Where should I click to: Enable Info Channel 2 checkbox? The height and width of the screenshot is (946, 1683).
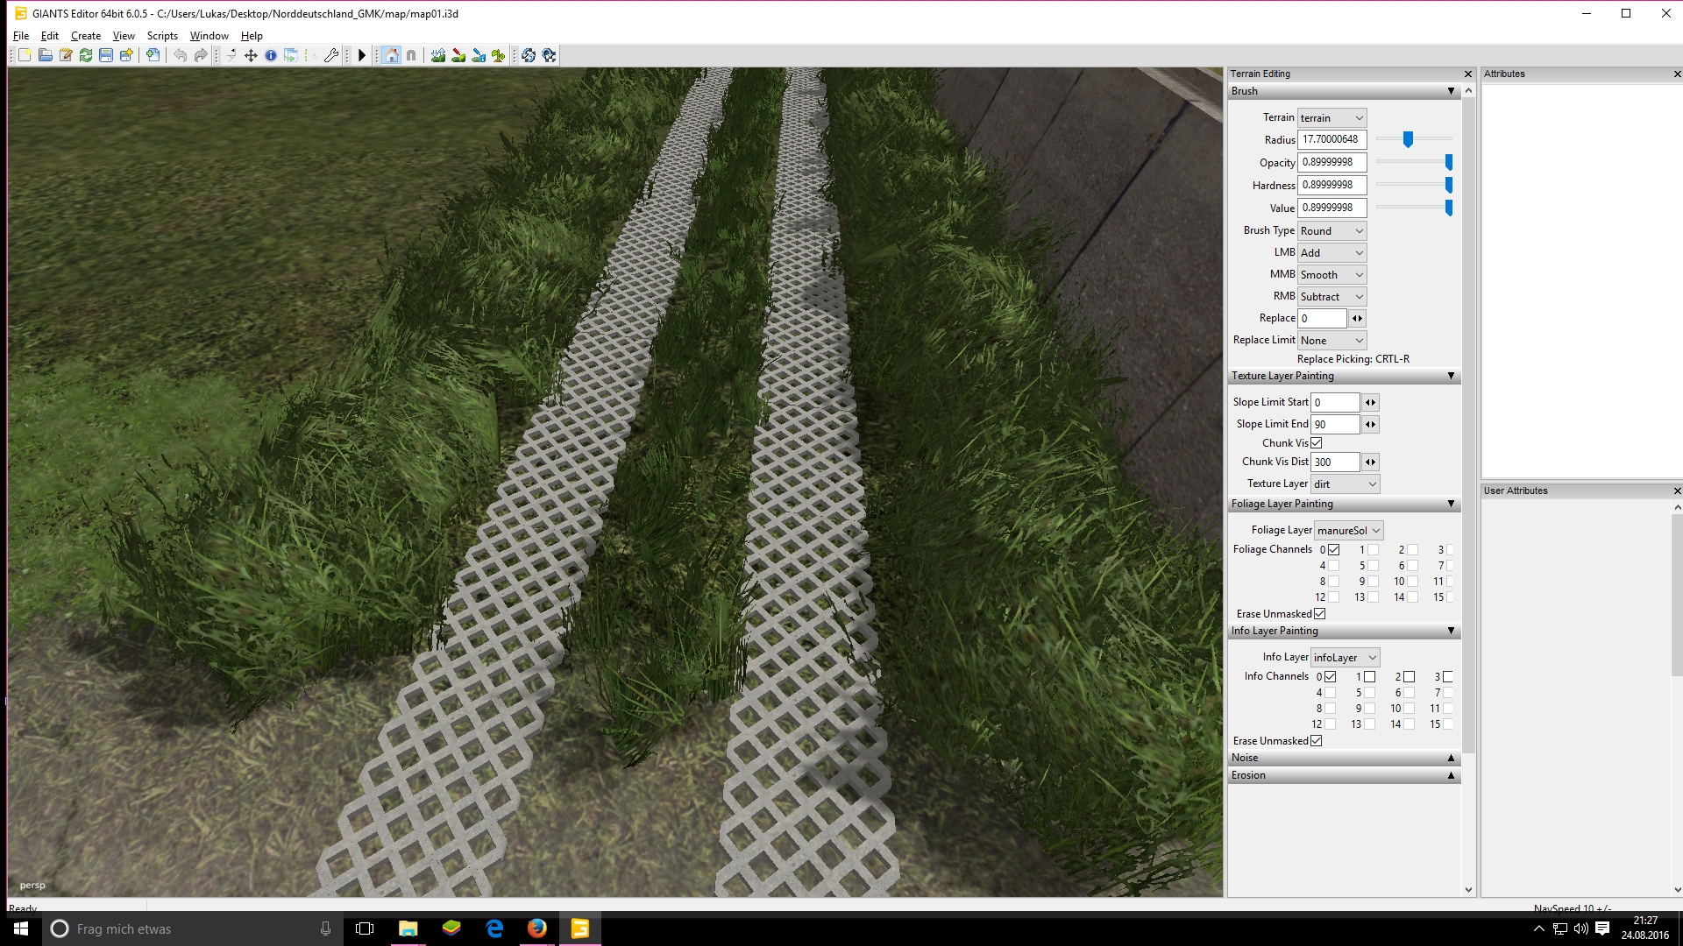(x=1409, y=677)
